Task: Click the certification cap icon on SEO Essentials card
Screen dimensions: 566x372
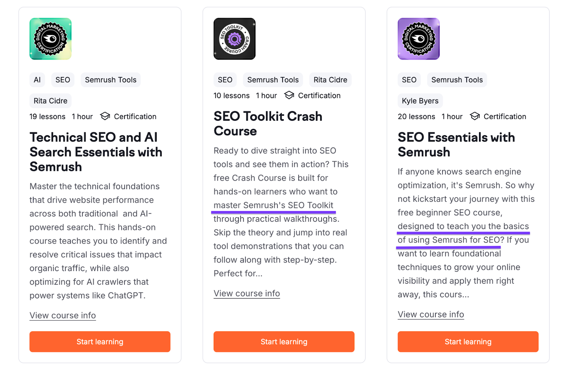Action: point(475,116)
